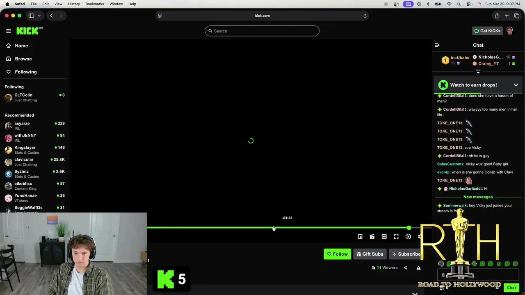Open CLTColin's followed channel
The height and width of the screenshot is (295, 525).
click(x=34, y=98)
